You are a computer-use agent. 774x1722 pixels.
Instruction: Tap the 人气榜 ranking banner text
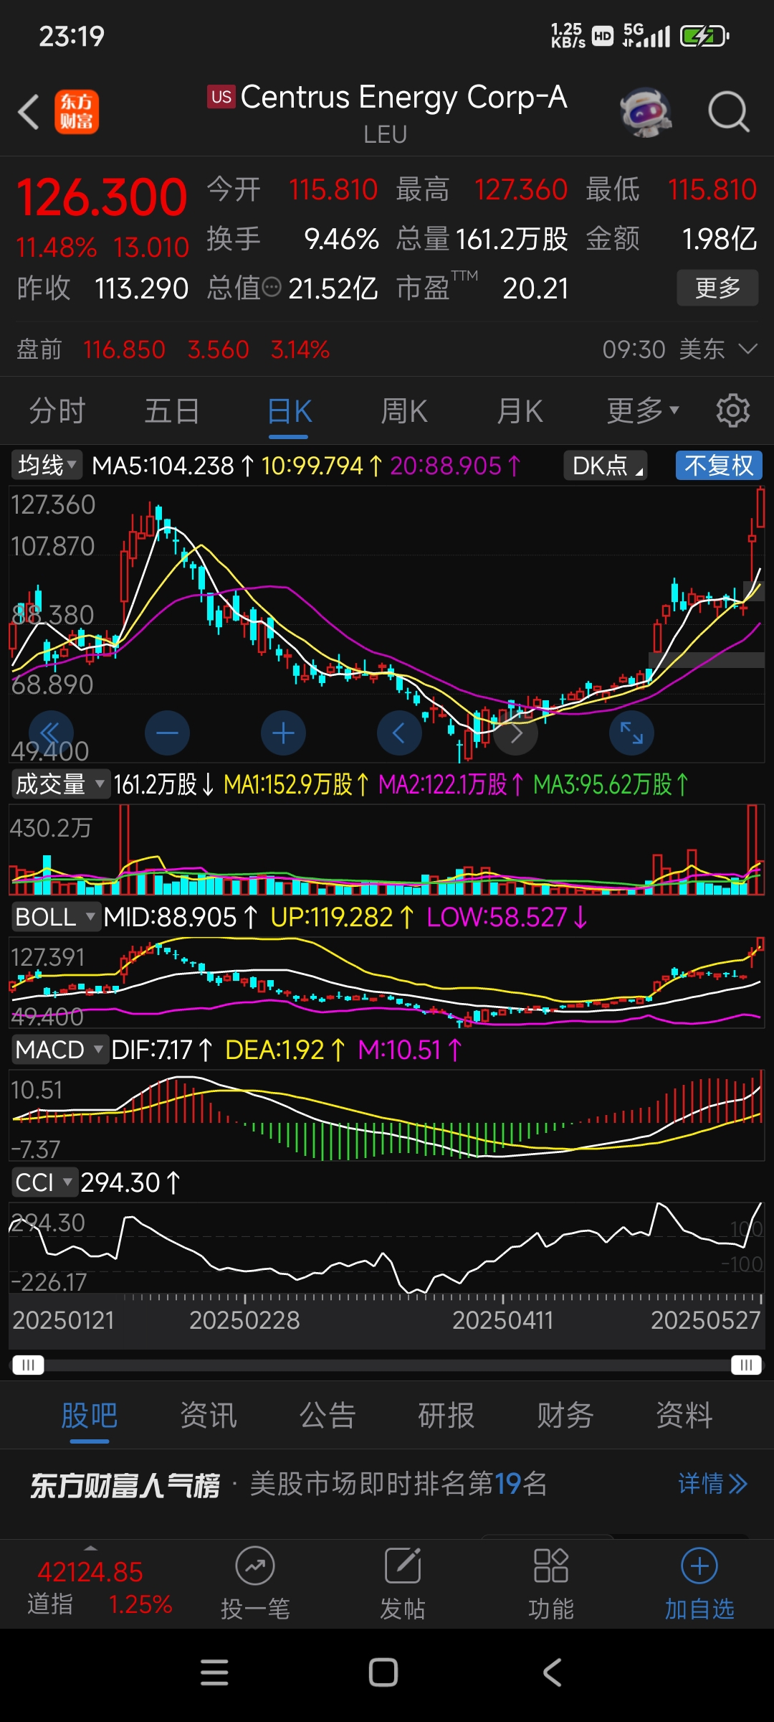125,1485
